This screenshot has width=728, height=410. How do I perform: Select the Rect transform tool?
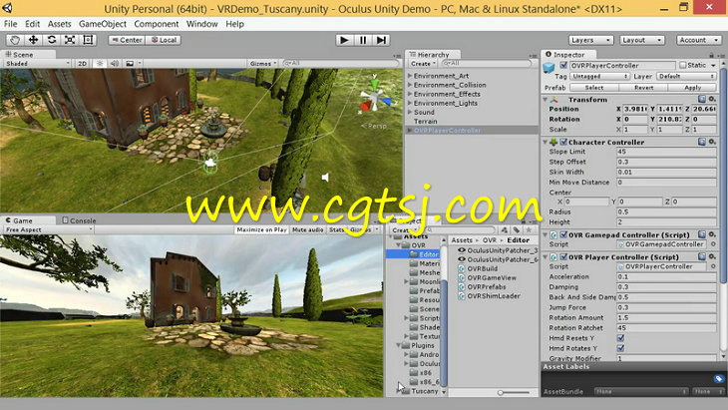[88, 40]
